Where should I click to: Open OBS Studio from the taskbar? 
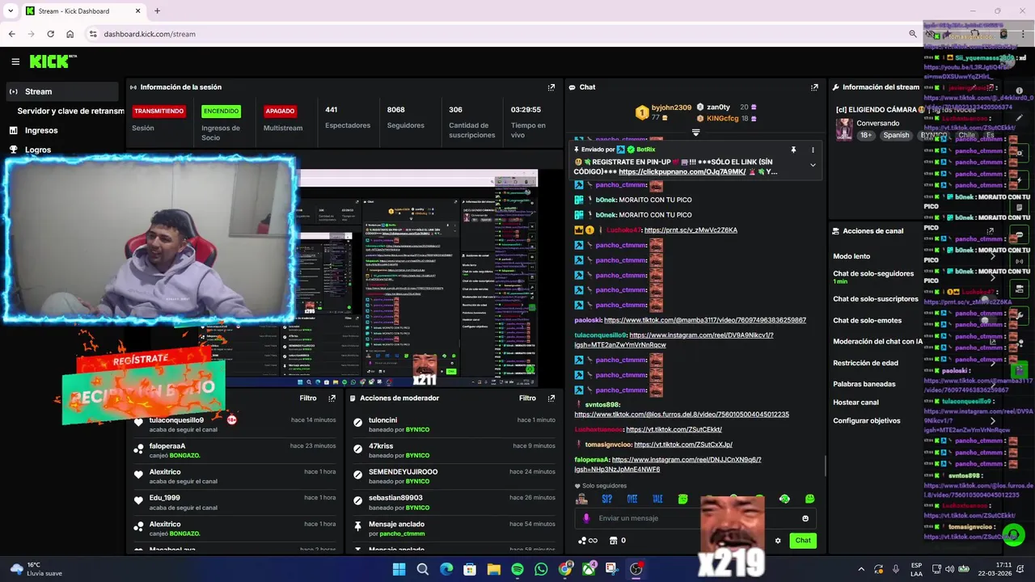(636, 569)
